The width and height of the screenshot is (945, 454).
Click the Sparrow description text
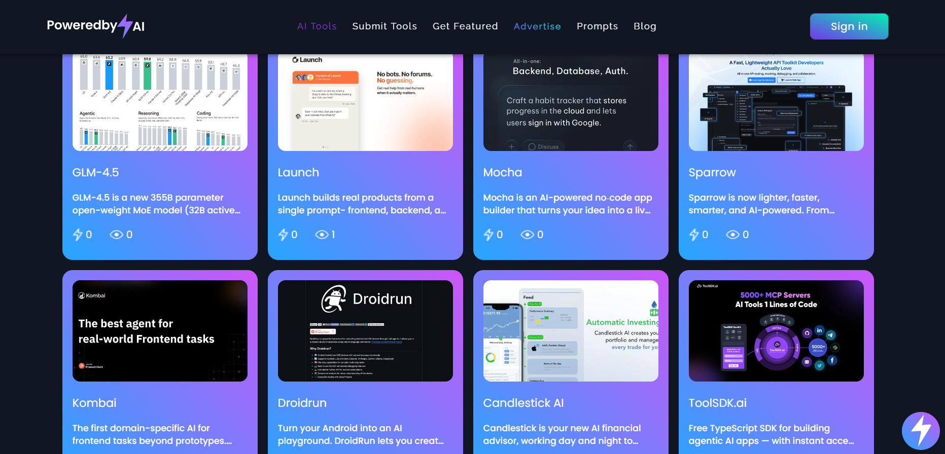pyautogui.click(x=762, y=204)
